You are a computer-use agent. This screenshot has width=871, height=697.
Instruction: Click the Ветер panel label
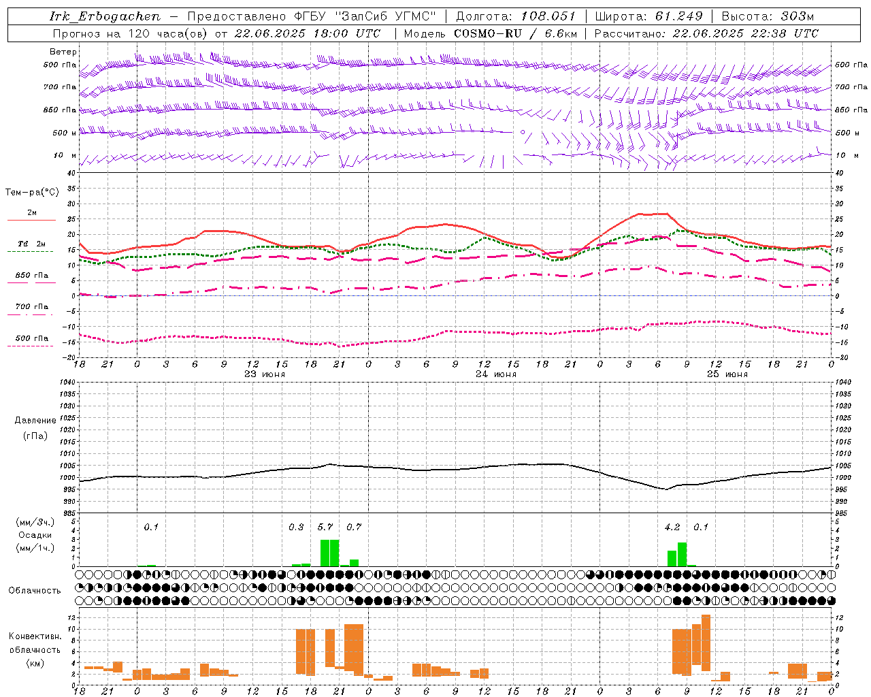point(63,52)
